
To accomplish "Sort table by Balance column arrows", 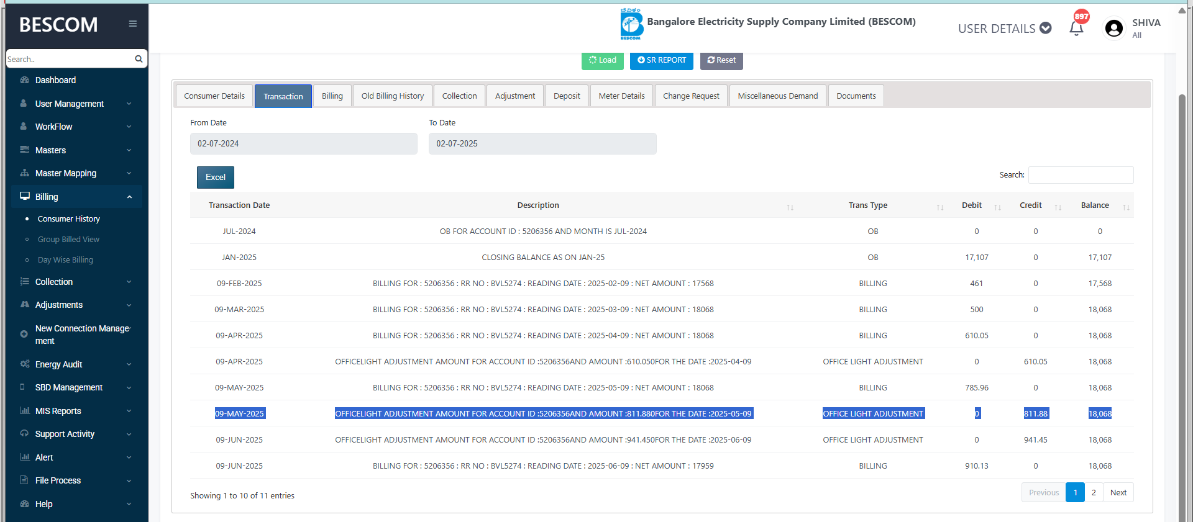I will click(x=1126, y=207).
